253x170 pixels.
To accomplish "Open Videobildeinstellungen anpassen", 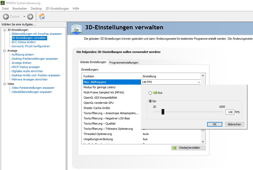I will [32, 92].
